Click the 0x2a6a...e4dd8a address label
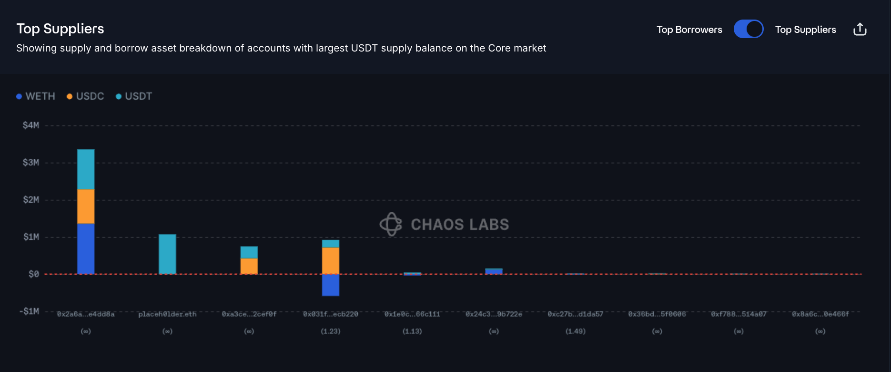 [x=86, y=314]
